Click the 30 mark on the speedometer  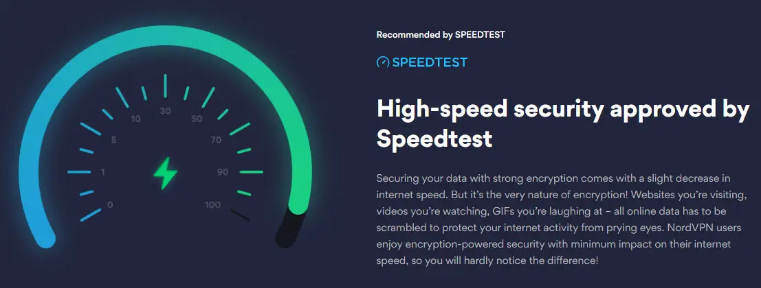pyautogui.click(x=166, y=111)
